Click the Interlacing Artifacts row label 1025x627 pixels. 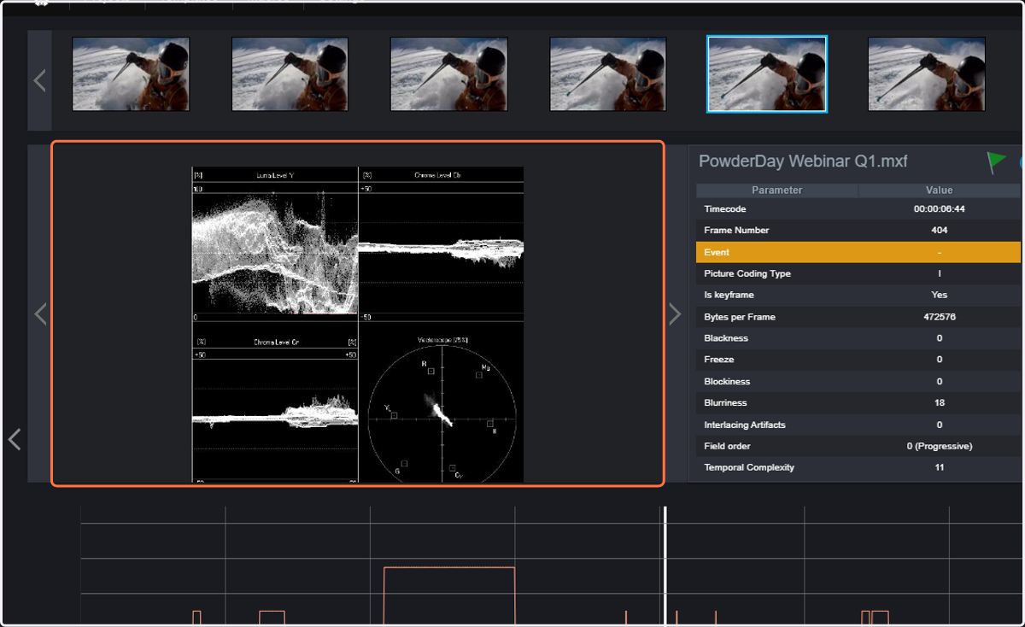point(745,425)
